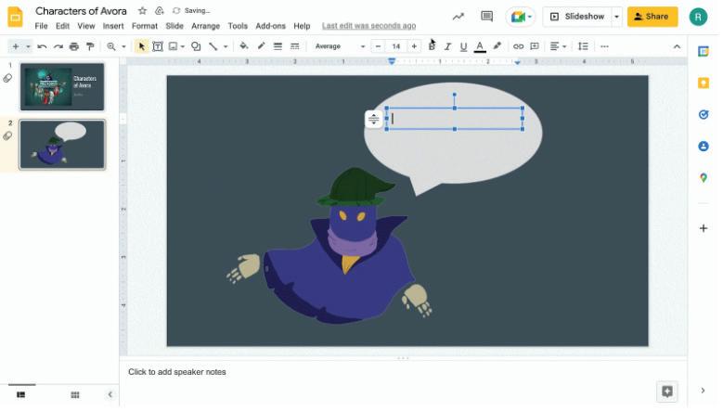Select slide 1 thumbnail Characters of Avora
Viewport: 723px width, 411px height.
[x=62, y=86]
